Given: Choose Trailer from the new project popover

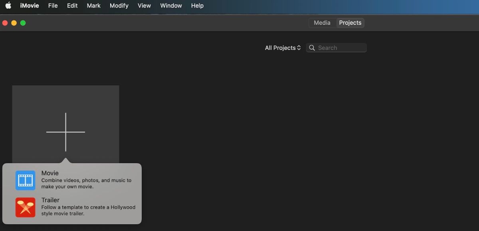Looking at the screenshot, I should point(72,207).
